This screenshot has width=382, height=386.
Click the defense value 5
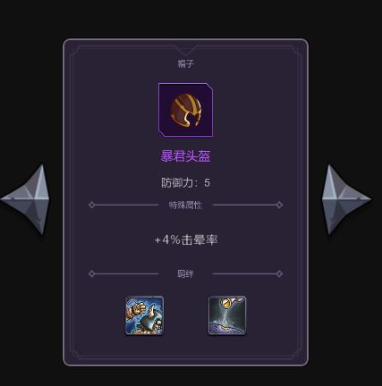208,182
